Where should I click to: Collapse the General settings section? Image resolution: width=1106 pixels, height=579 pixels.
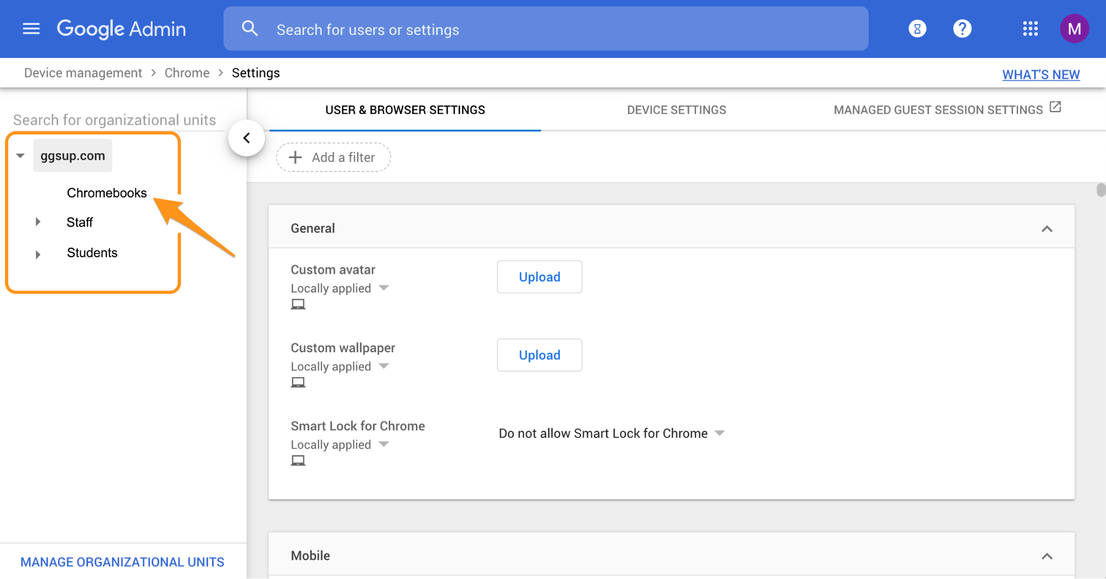coord(1047,229)
